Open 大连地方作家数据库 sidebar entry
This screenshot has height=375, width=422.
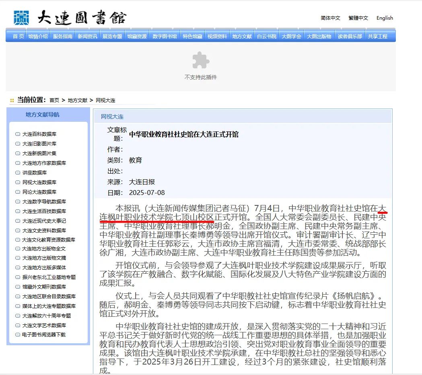(x=44, y=163)
